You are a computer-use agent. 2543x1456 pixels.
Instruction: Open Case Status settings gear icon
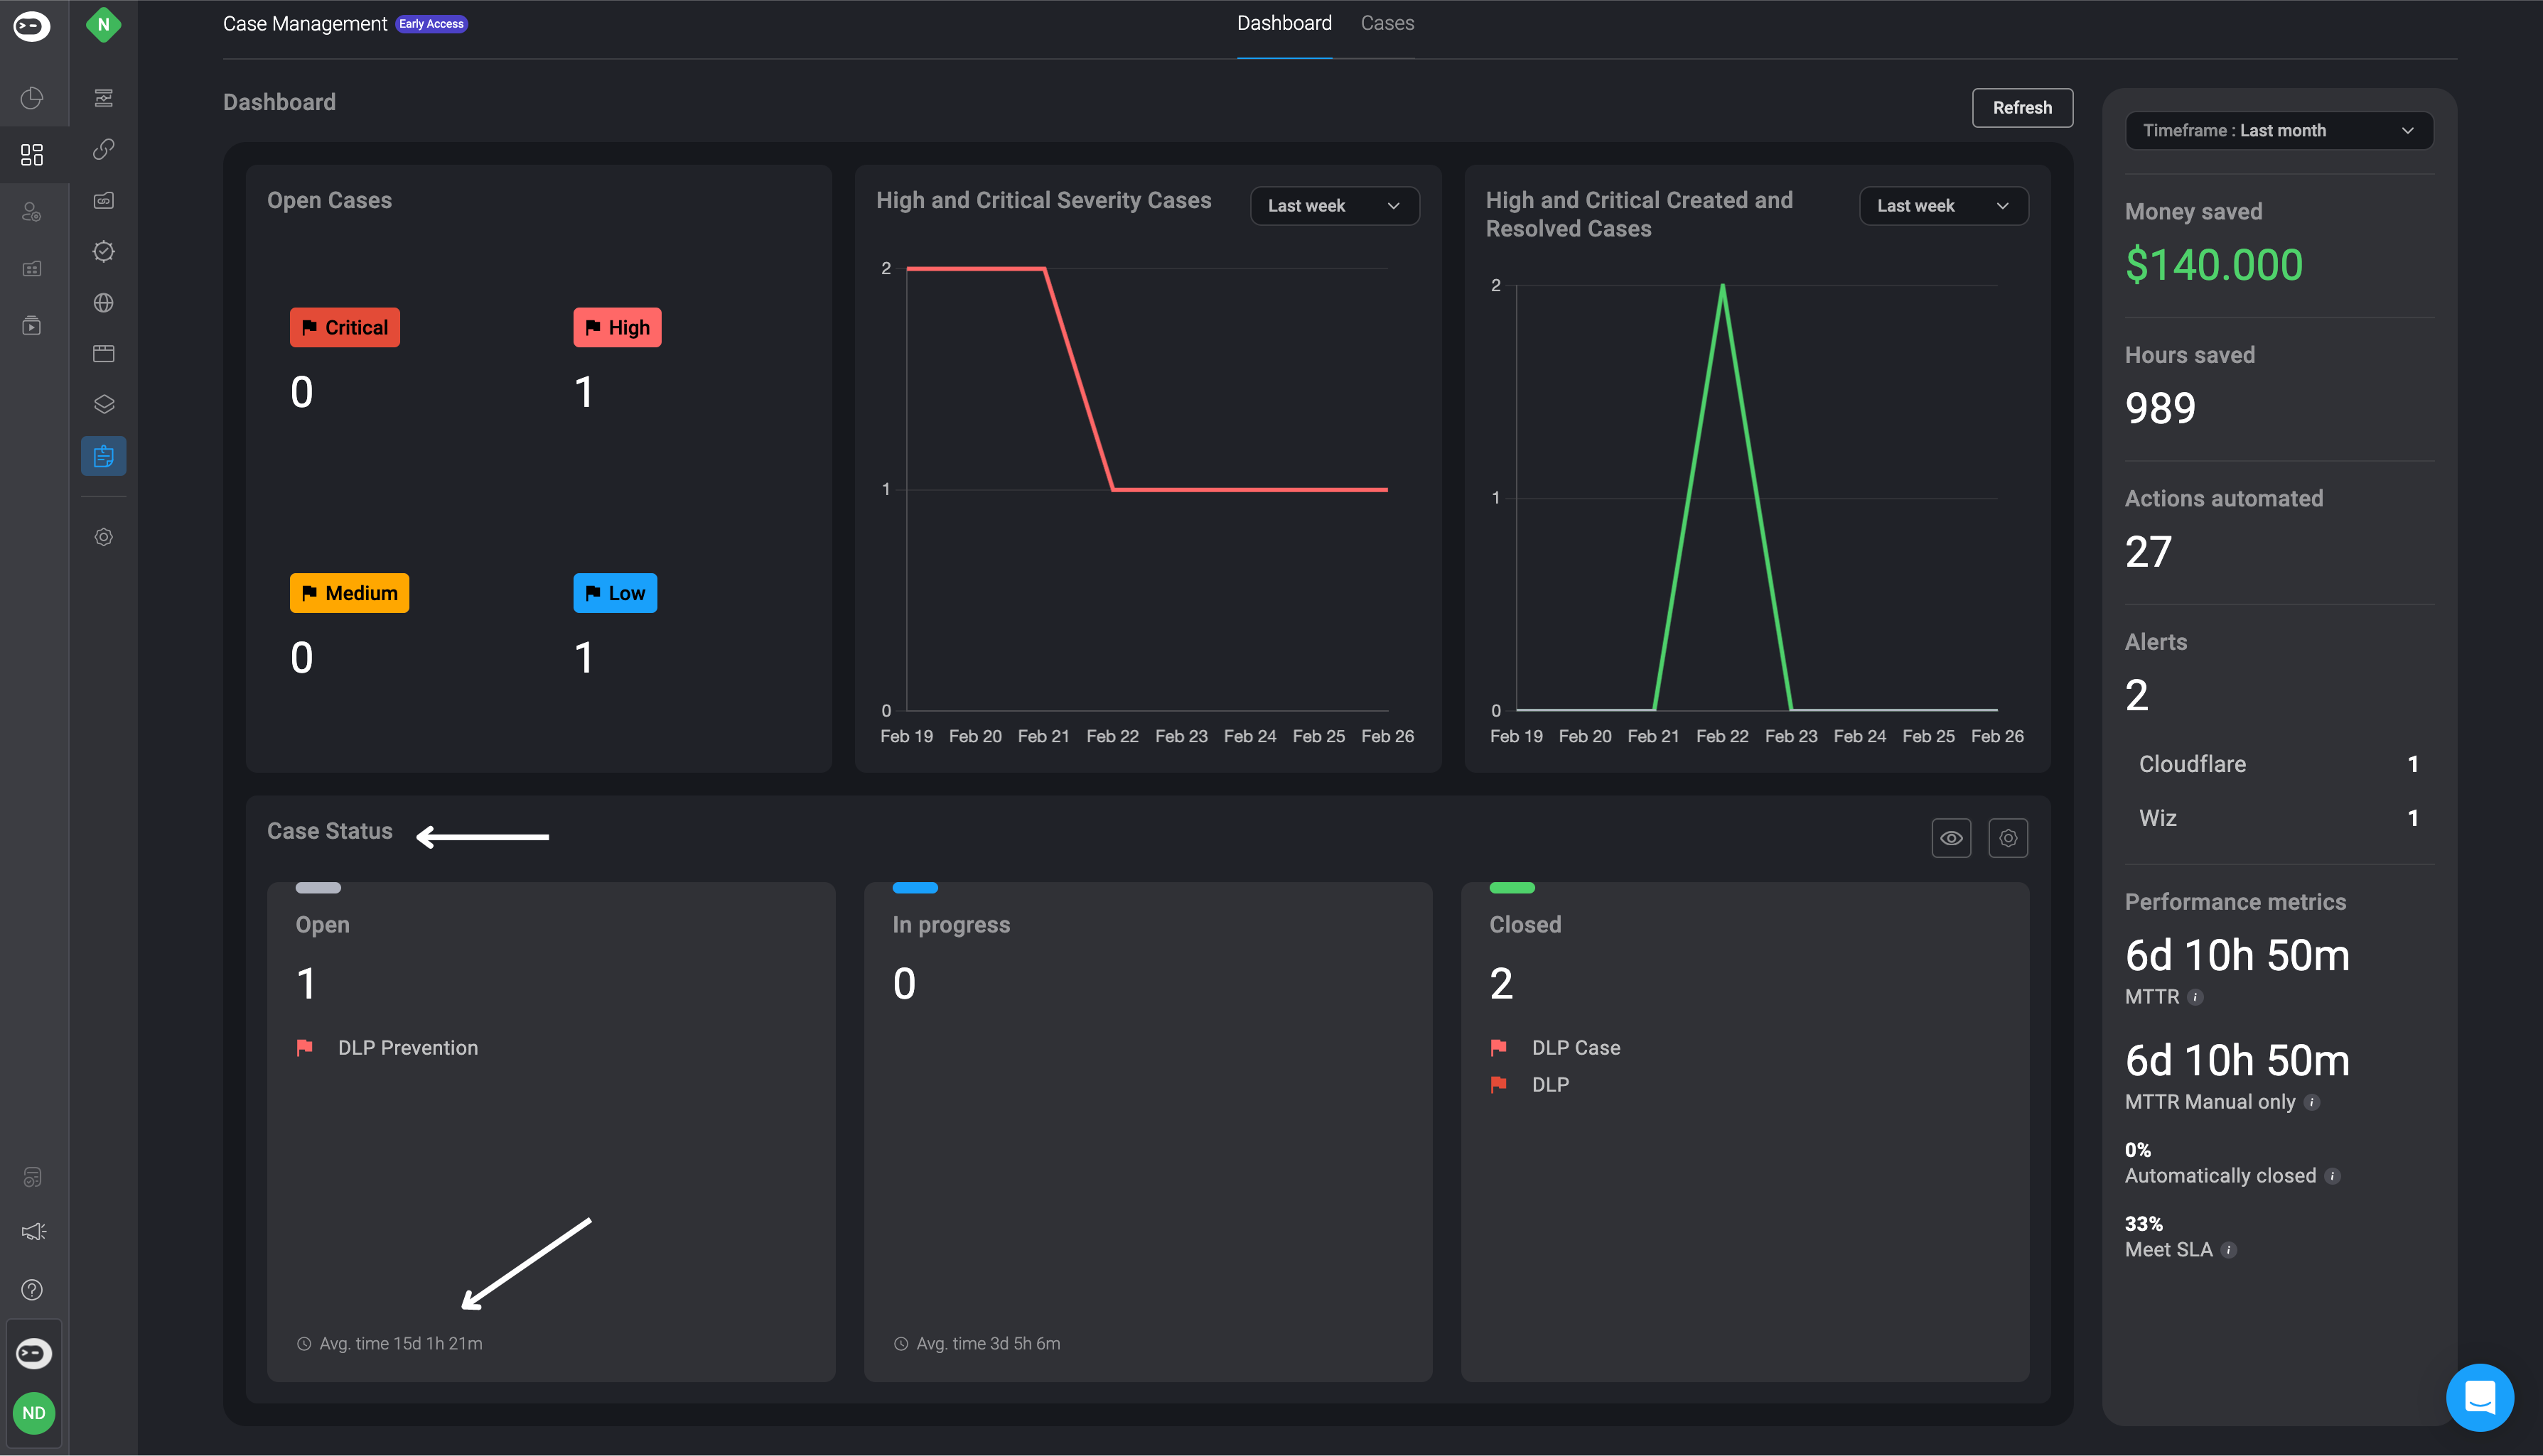[x=2008, y=838]
